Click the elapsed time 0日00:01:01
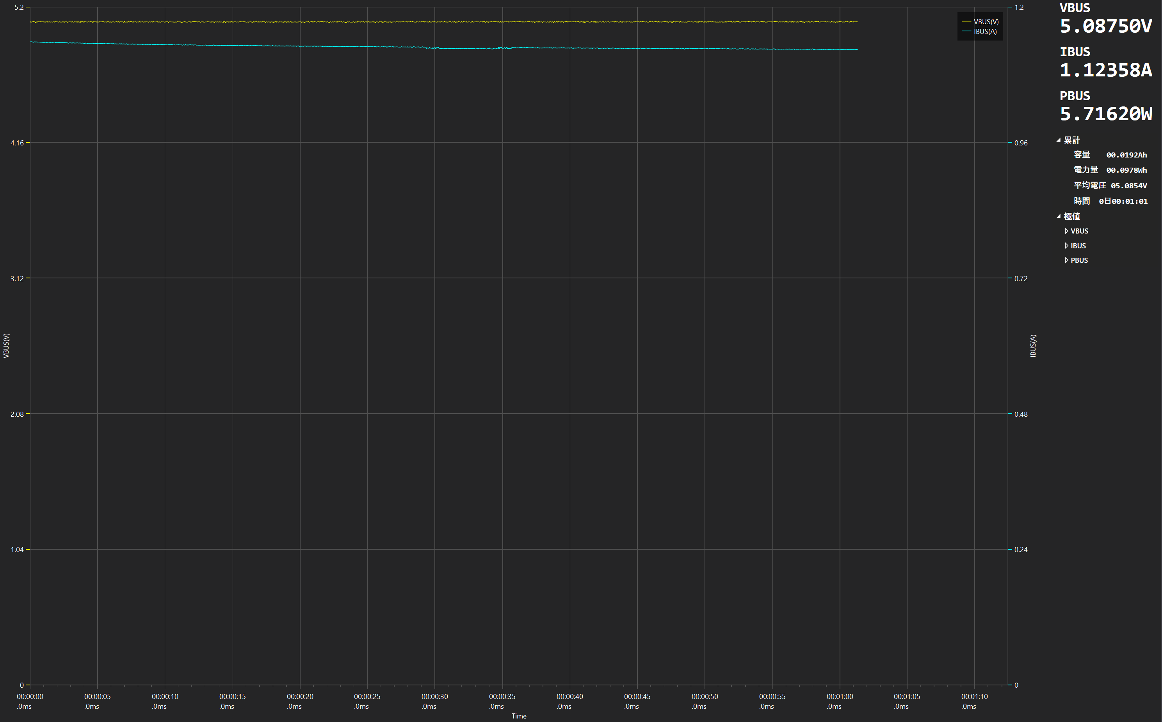The width and height of the screenshot is (1162, 722). (1123, 202)
